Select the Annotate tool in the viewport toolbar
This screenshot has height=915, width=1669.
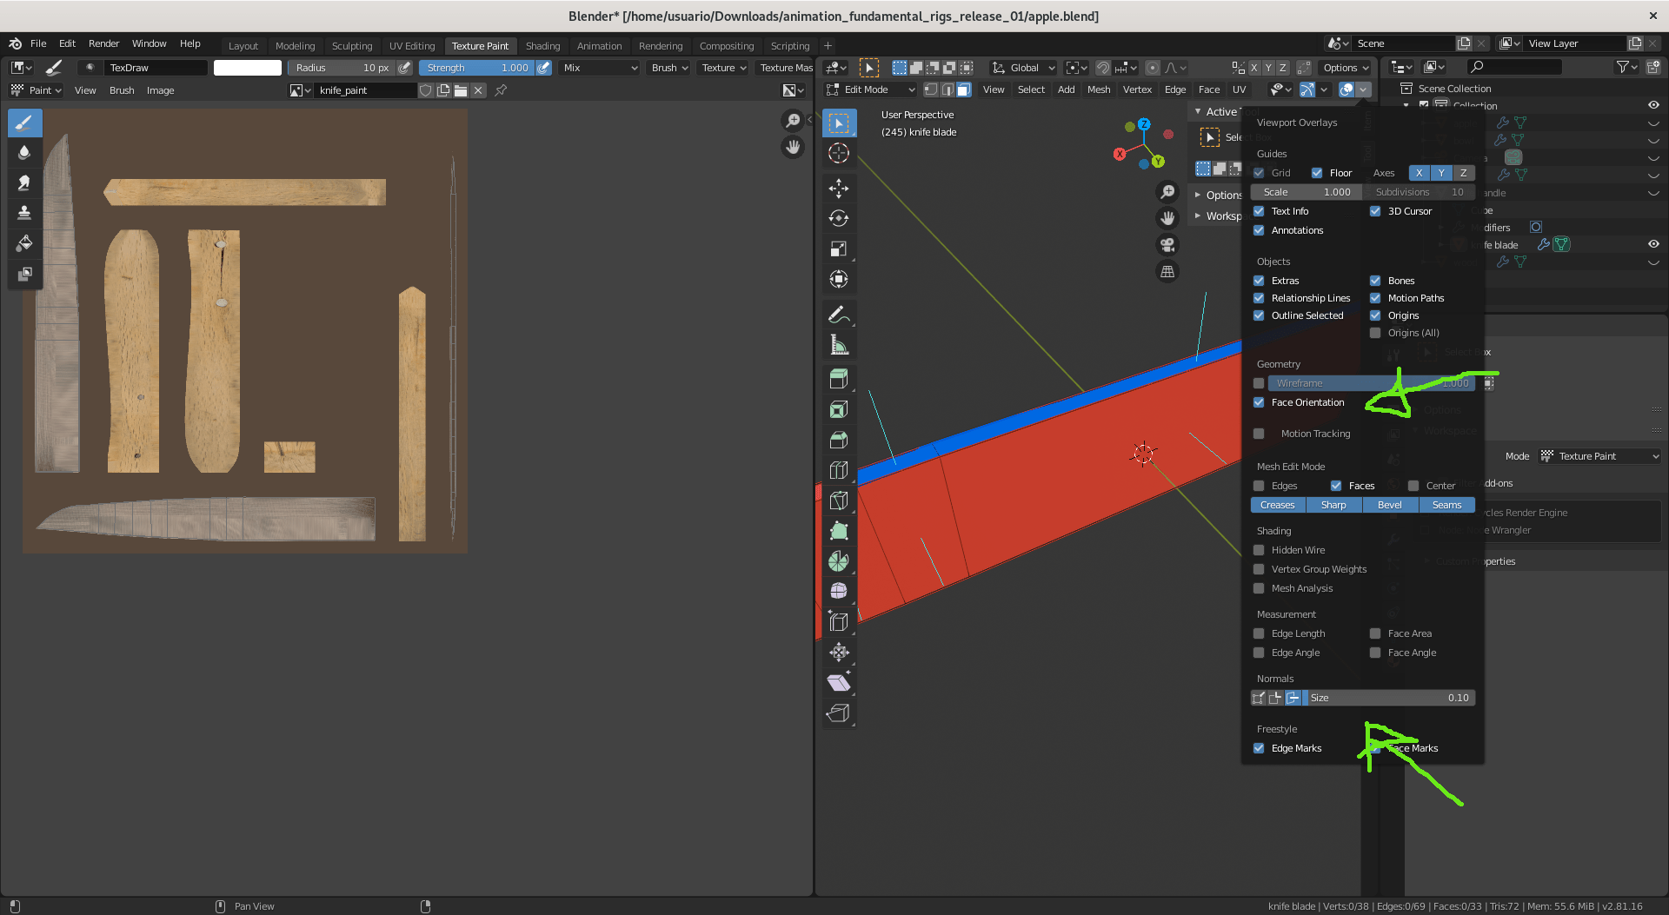pos(839,314)
